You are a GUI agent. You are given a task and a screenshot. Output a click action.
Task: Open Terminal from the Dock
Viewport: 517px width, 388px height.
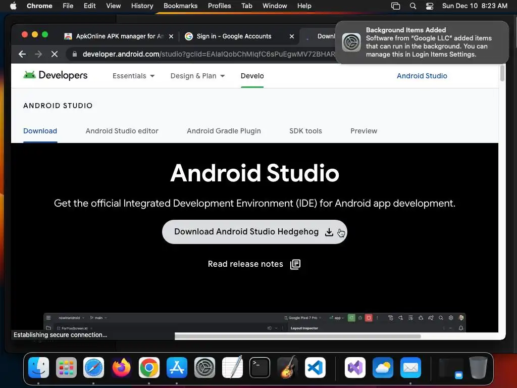[x=260, y=368]
